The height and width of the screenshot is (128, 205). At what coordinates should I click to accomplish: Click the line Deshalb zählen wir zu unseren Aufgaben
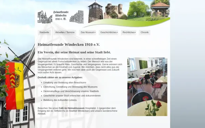(60, 77)
